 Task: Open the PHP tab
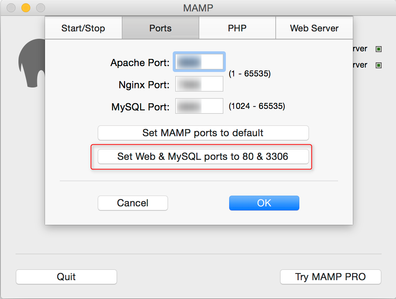(x=237, y=28)
